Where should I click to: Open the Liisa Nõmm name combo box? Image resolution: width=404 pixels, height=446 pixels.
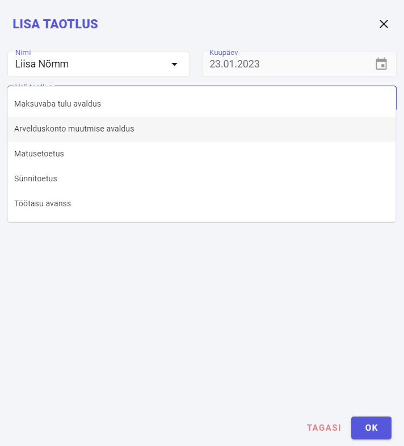[x=99, y=64]
